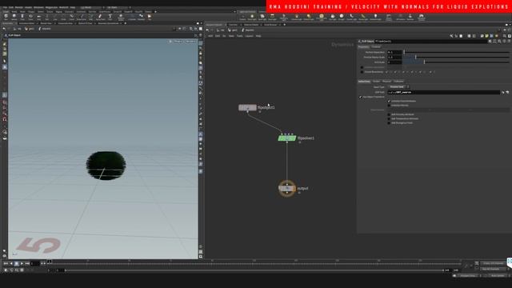Open the Physical parameter tab
The image size is (512, 288).
(387, 82)
